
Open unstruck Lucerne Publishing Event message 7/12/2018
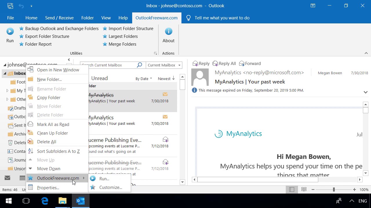click(x=133, y=145)
